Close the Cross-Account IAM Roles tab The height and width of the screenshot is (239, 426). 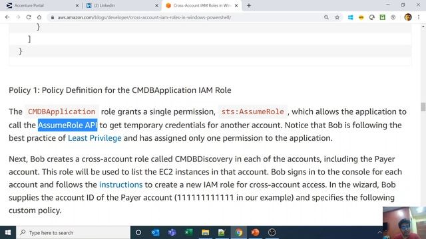point(236,5)
